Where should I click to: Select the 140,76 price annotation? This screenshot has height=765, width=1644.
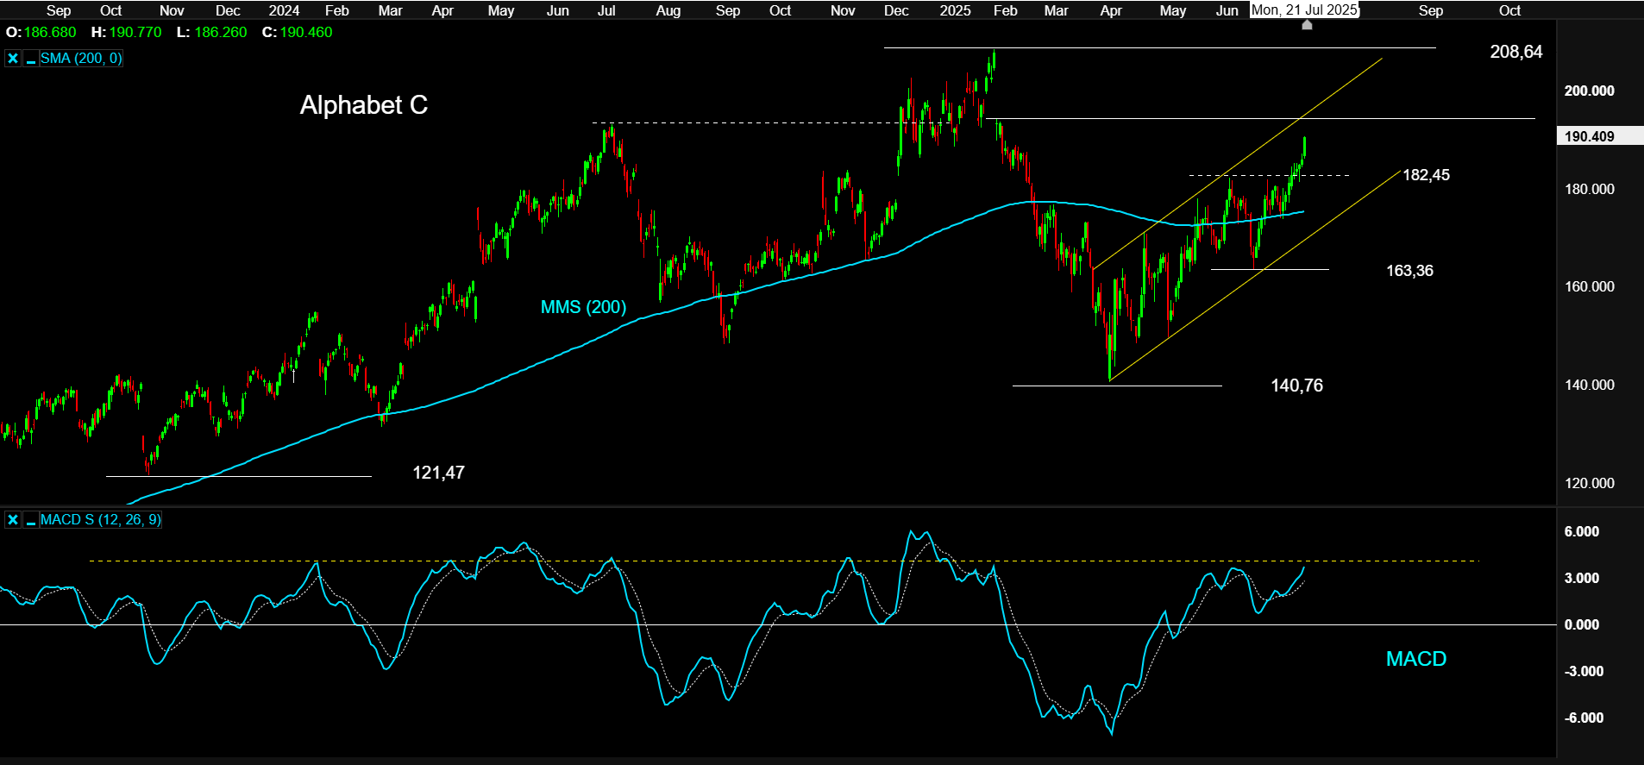coord(1296,386)
